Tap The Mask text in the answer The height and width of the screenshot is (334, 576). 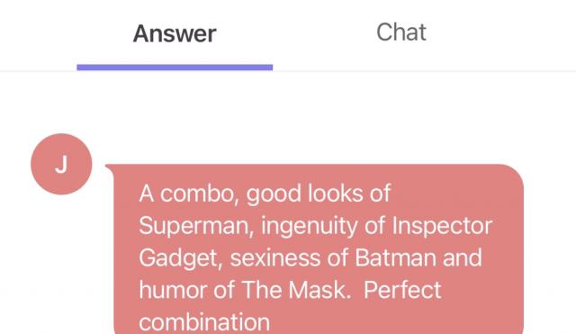tap(294, 290)
